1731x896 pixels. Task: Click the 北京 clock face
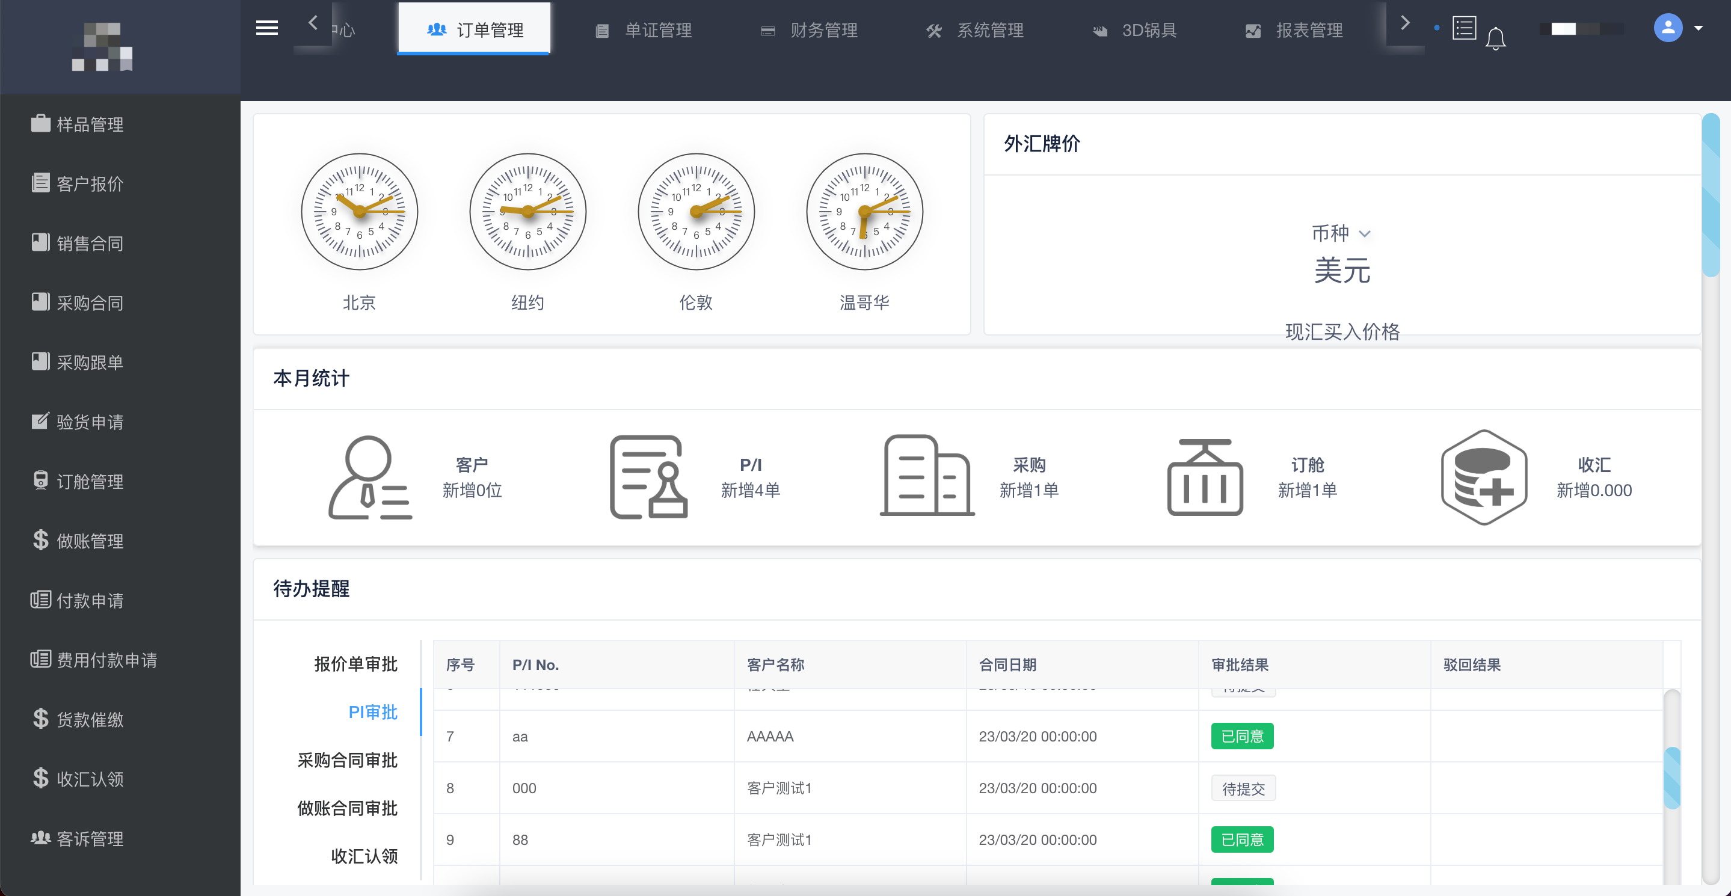[360, 212]
